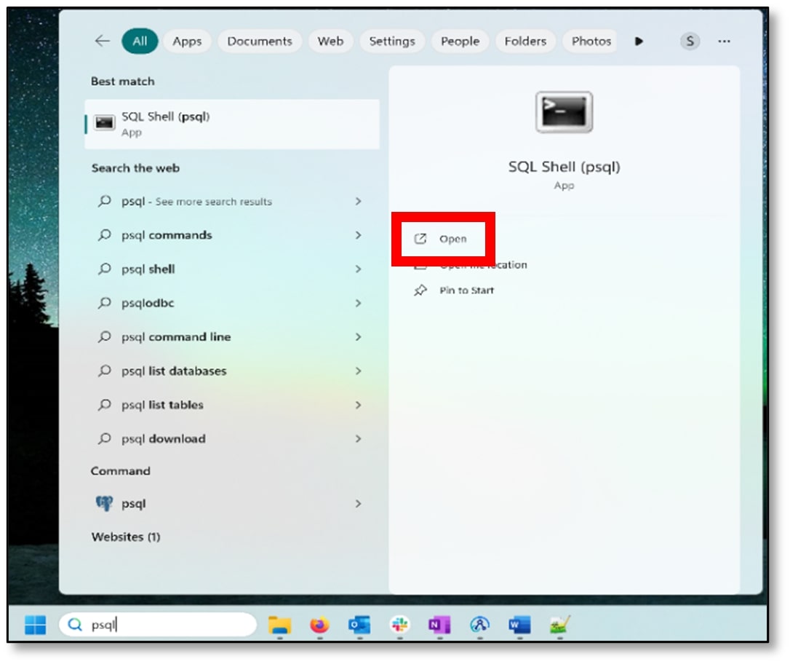Open the blue circular app on taskbar
790x664 pixels.
tap(479, 625)
